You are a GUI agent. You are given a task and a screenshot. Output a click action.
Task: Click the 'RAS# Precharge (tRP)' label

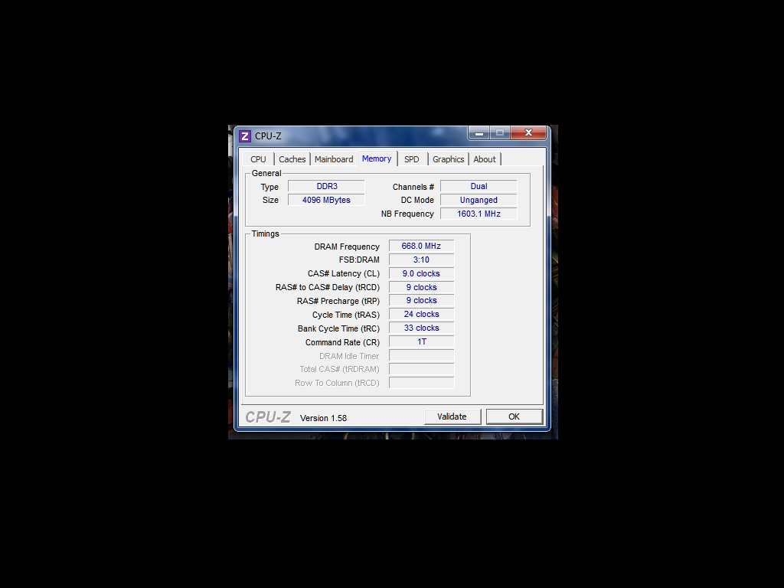[x=338, y=301]
